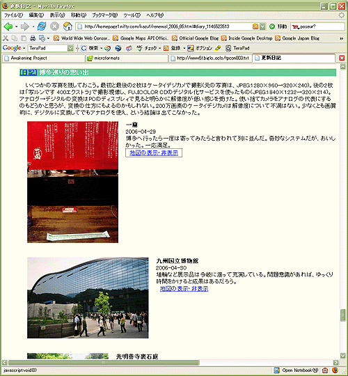
Task: Click the horizontal scrollbar thumb
Action: pyautogui.click(x=104, y=362)
